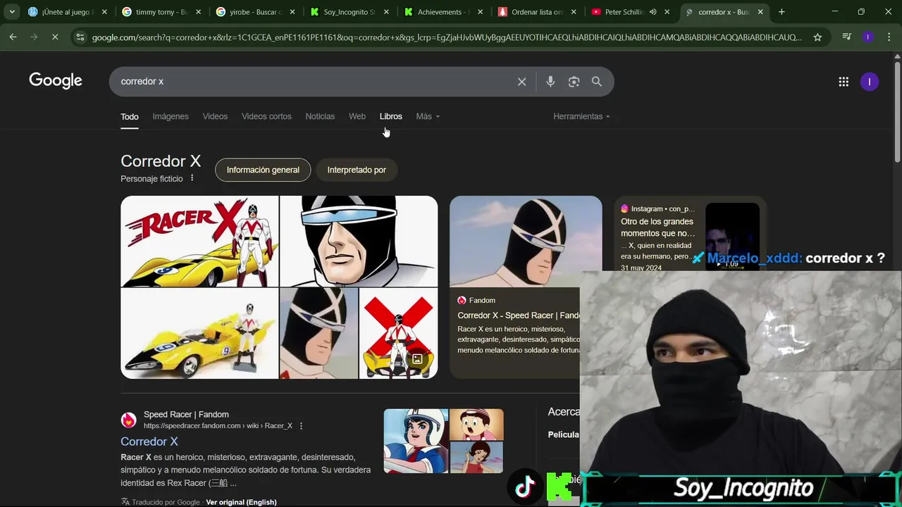
Task: Select the 'Interpretado por' chip
Action: coord(357,170)
